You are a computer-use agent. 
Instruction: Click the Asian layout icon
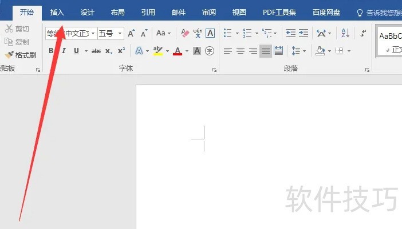[x=321, y=33]
